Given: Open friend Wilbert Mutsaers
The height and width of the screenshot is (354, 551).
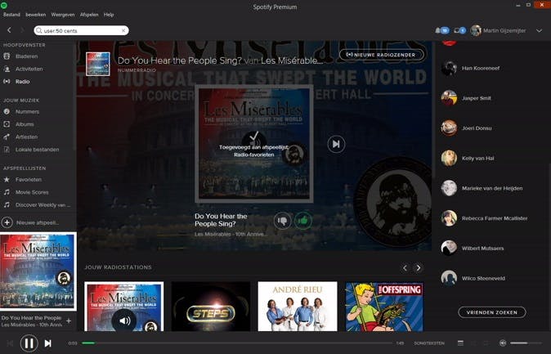Looking at the screenshot, I should tap(482, 249).
